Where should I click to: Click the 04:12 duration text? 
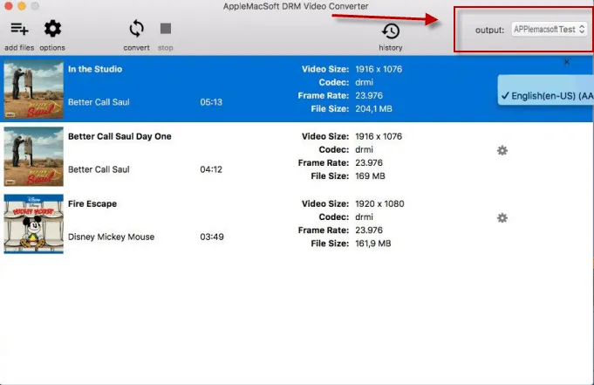pos(212,169)
